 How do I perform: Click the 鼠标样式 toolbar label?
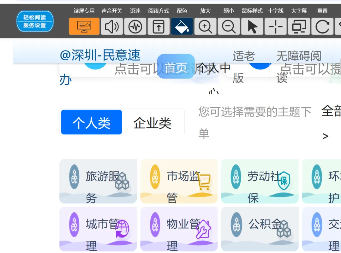click(x=252, y=11)
